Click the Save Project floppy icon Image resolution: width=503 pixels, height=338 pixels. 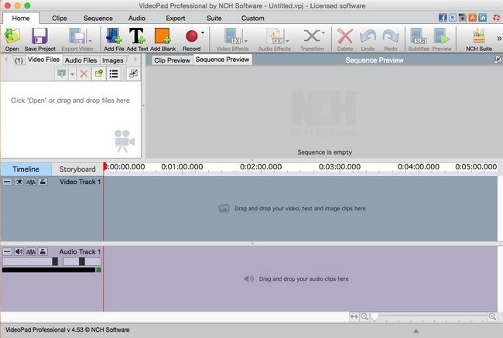tap(39, 39)
